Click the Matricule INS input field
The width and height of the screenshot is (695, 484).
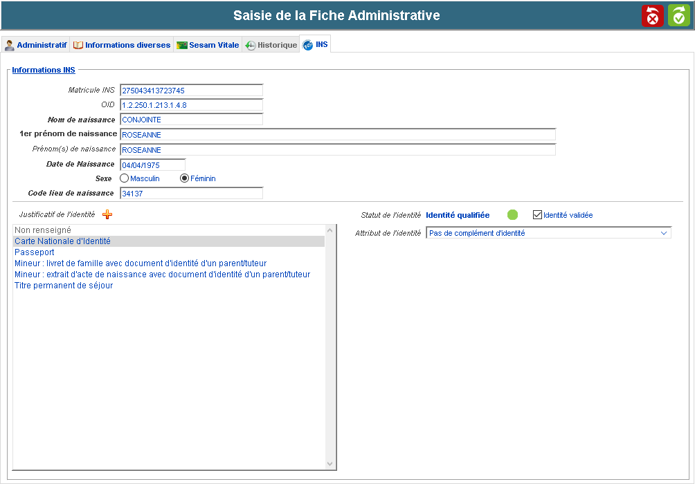(x=191, y=90)
